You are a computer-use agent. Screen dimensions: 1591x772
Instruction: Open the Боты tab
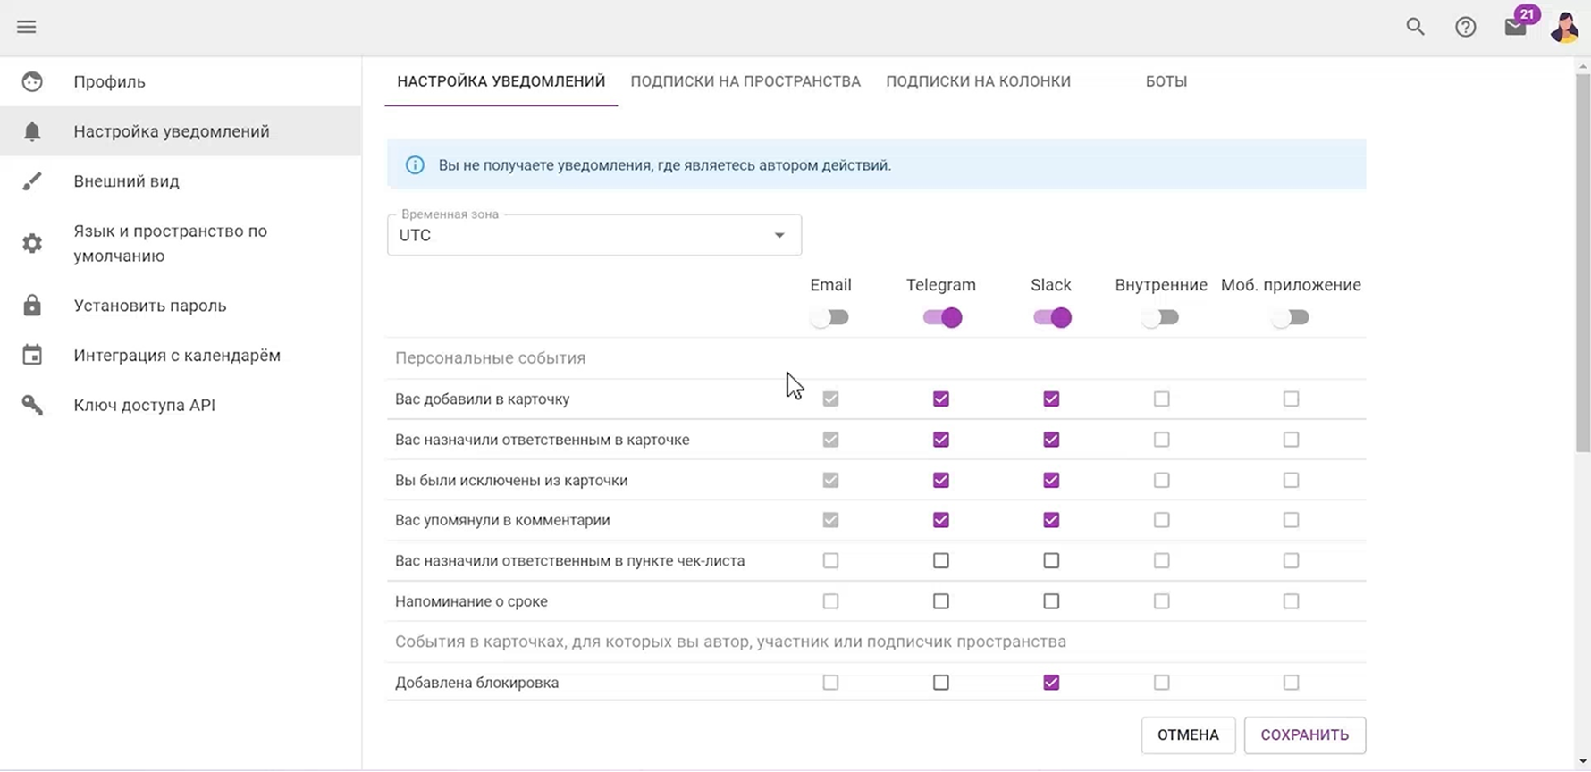coord(1166,81)
